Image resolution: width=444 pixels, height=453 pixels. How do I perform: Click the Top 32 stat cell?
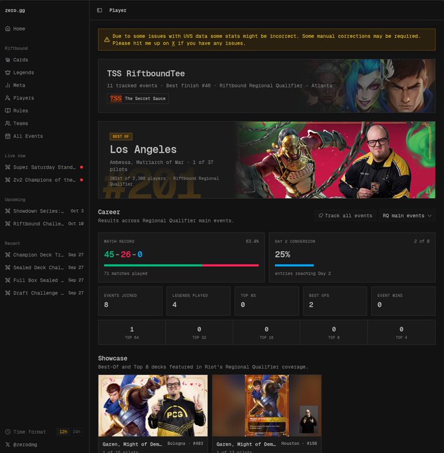point(199,332)
